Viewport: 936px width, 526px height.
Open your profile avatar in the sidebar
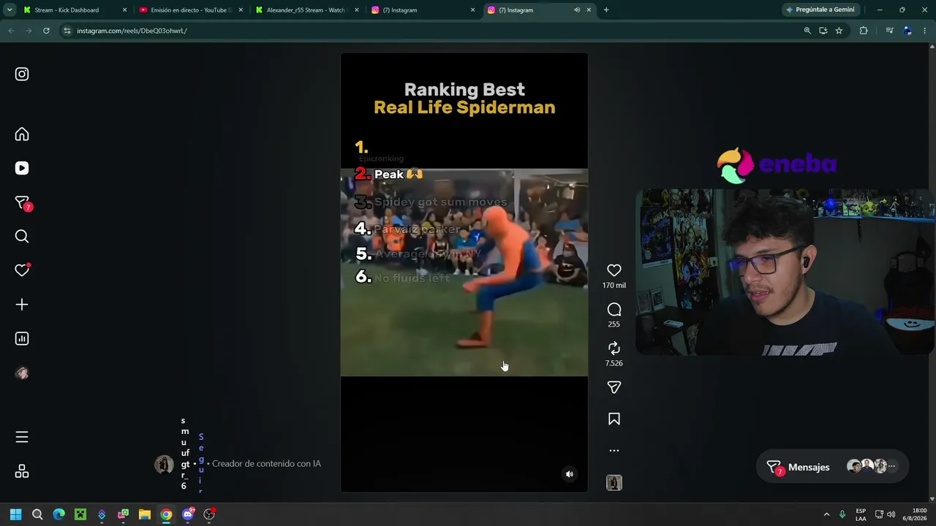(x=22, y=373)
